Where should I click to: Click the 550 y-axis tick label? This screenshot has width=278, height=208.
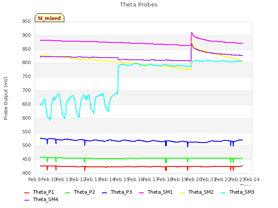coord(26,132)
